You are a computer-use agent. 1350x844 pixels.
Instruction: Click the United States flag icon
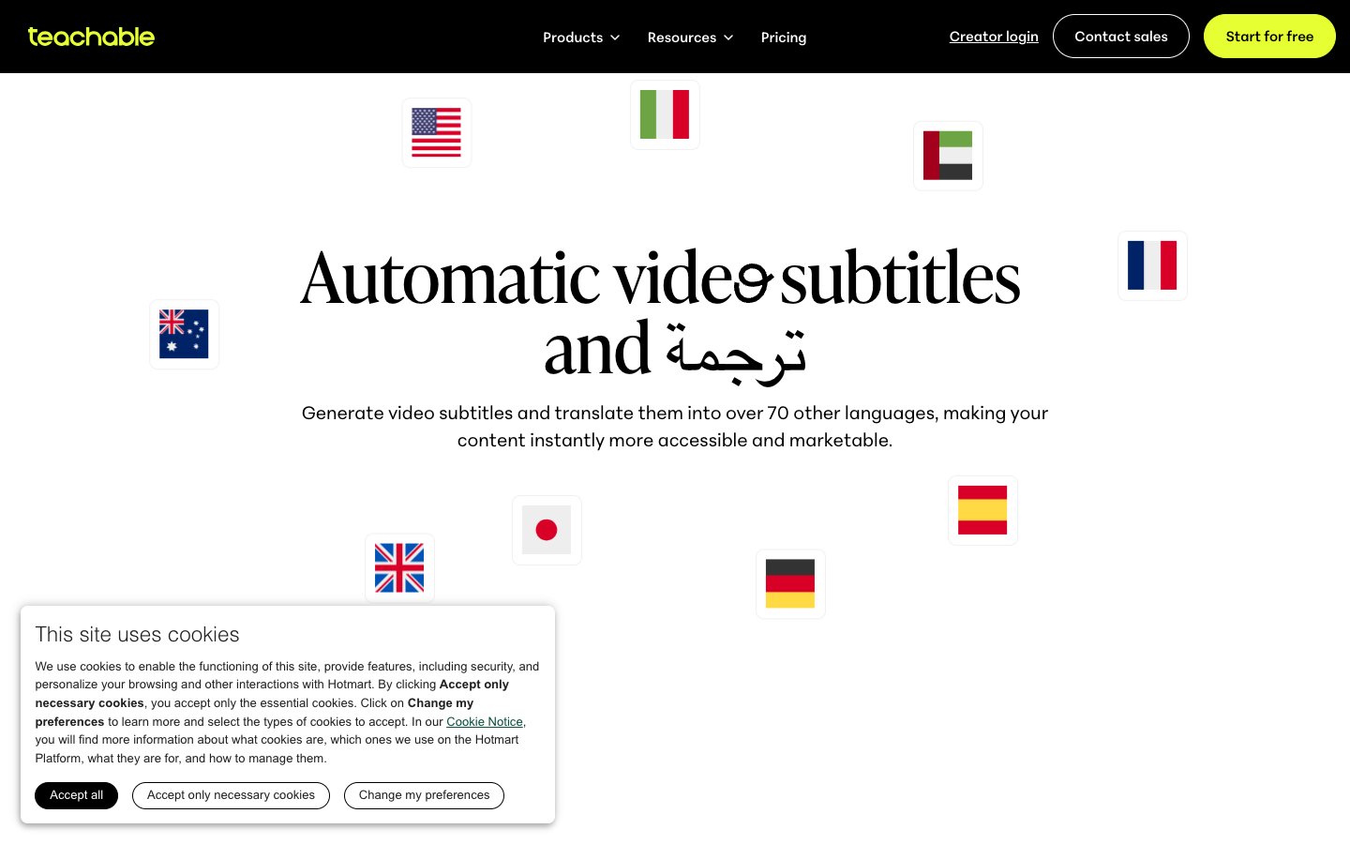coord(436,132)
